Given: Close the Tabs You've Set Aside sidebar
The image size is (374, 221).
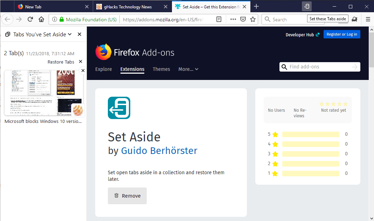Looking at the screenshot, I should point(79,34).
